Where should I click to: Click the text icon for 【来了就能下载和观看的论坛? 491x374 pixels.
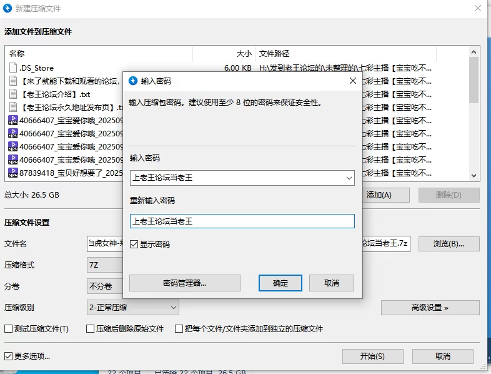click(x=13, y=81)
